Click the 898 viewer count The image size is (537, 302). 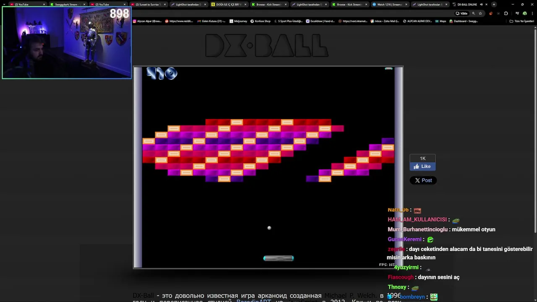click(119, 14)
